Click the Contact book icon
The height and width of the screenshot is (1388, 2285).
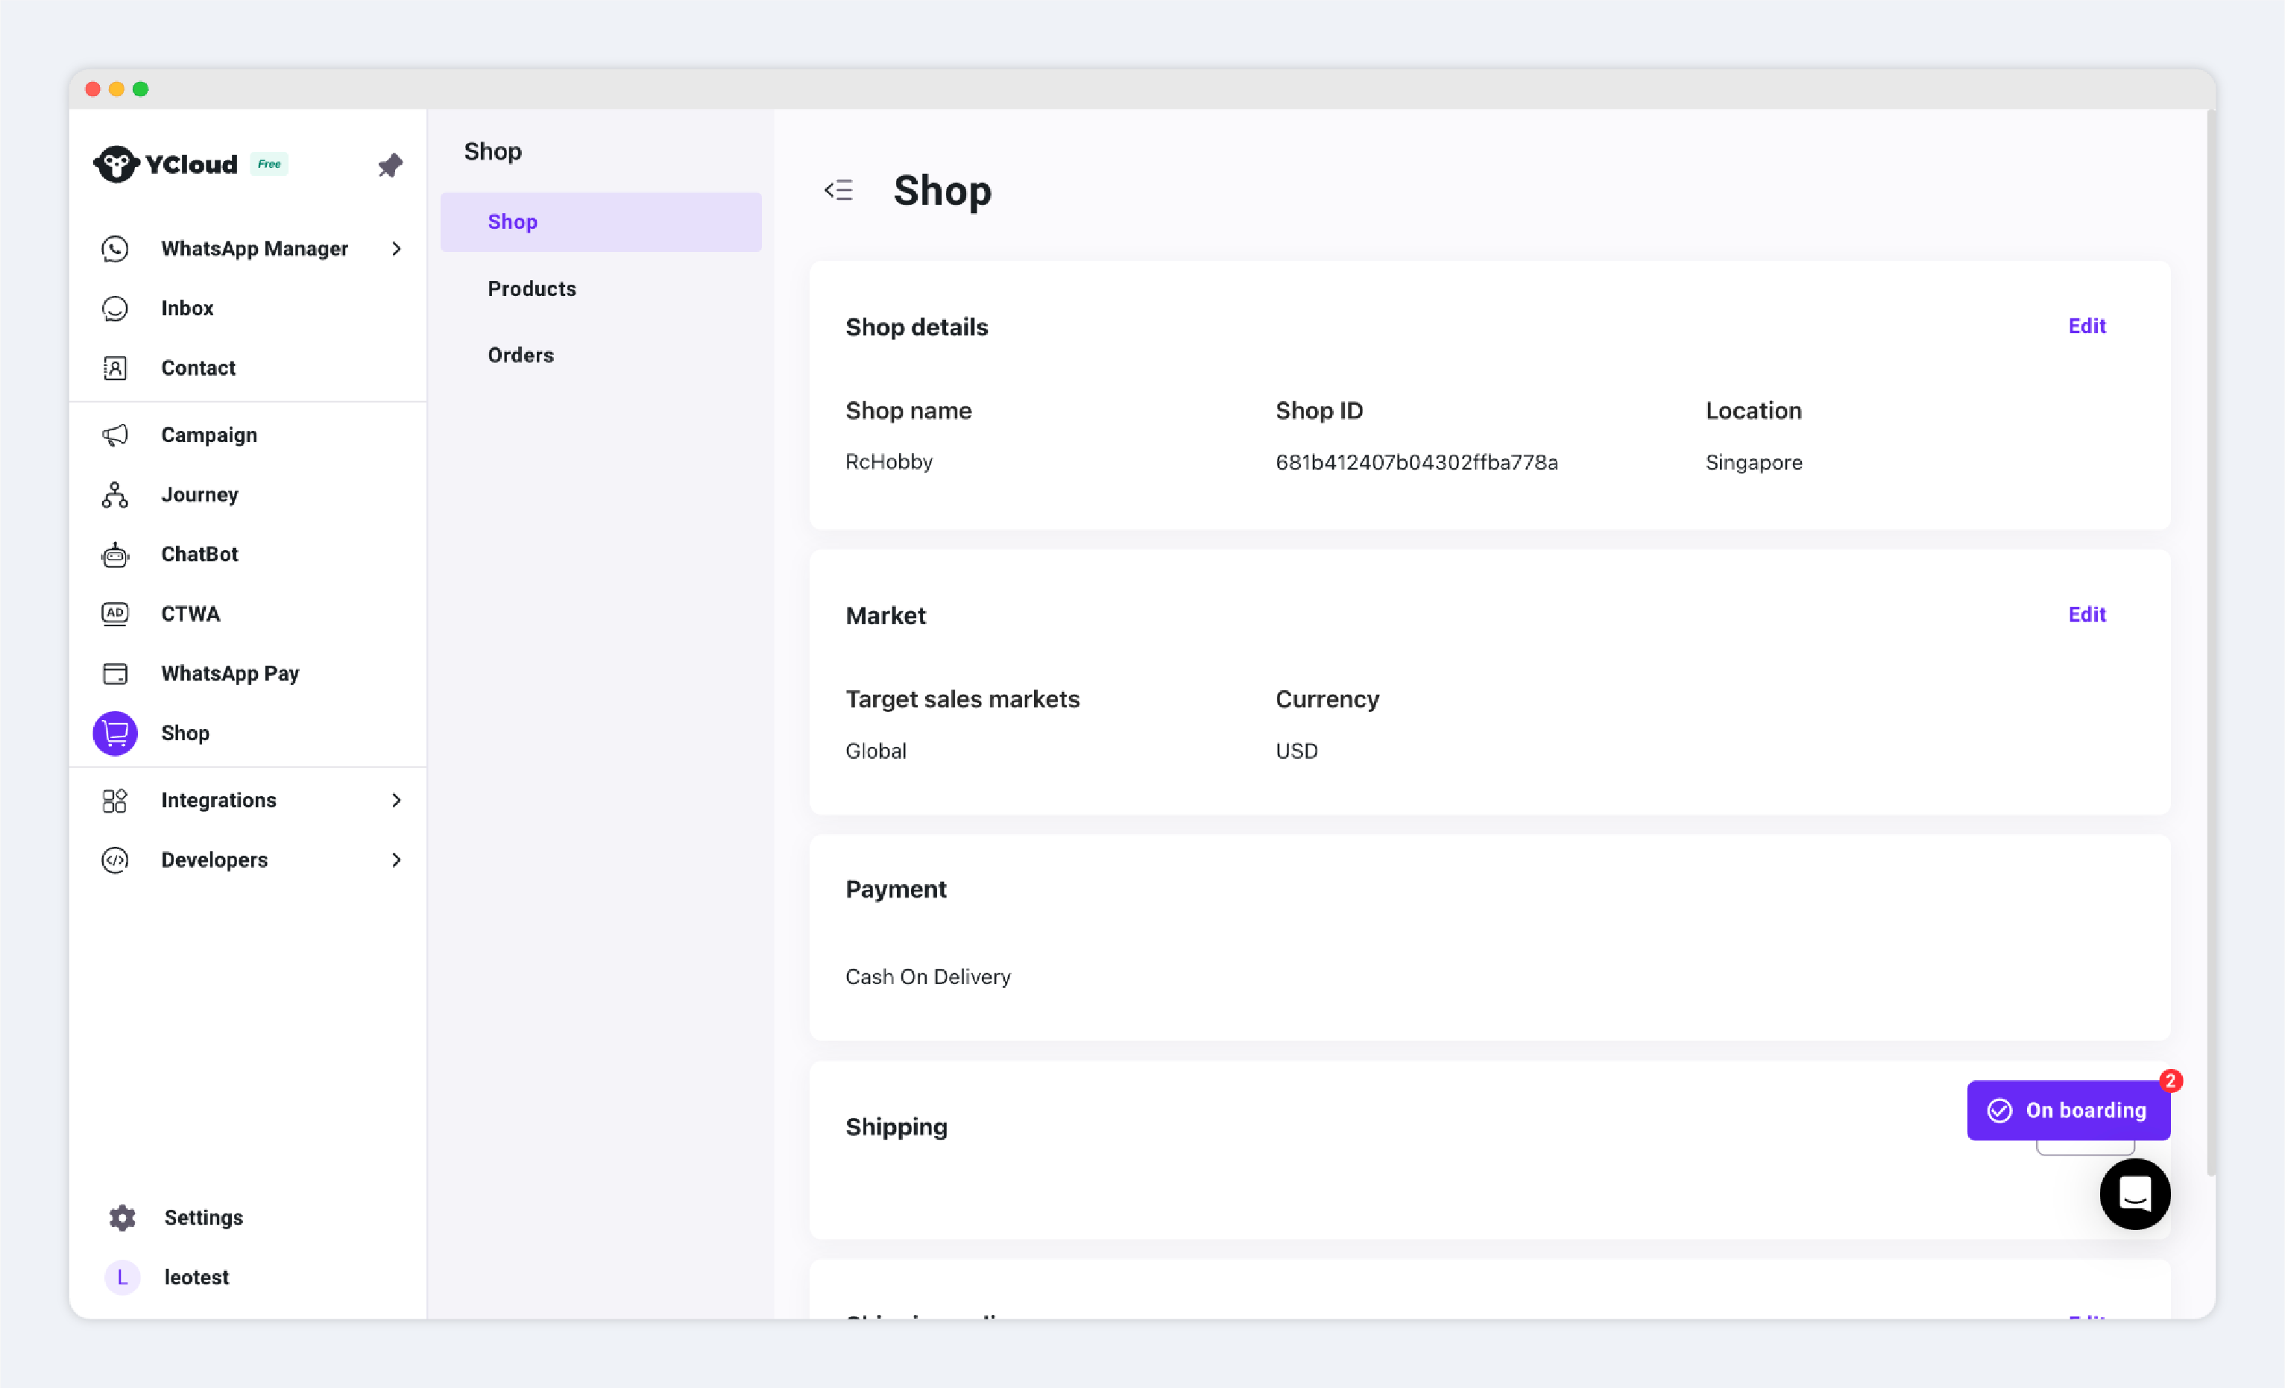point(115,368)
